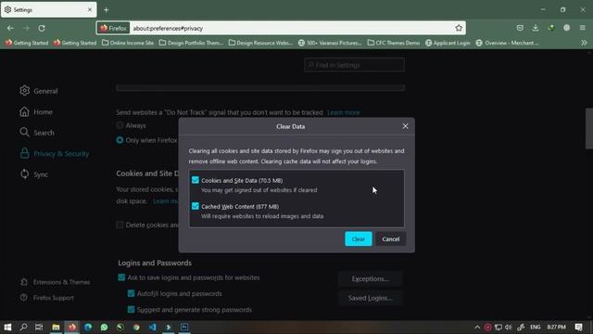Screen dimensions: 593x334
Task: Click the red recording tray icon
Action: click(x=488, y=328)
